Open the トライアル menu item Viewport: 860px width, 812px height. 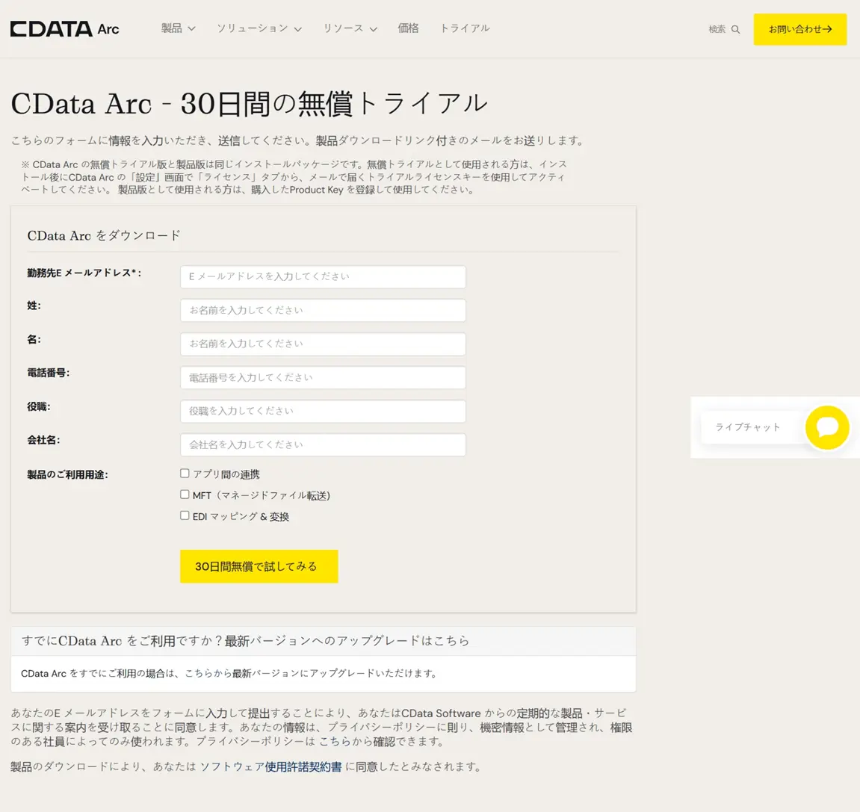pyautogui.click(x=465, y=28)
